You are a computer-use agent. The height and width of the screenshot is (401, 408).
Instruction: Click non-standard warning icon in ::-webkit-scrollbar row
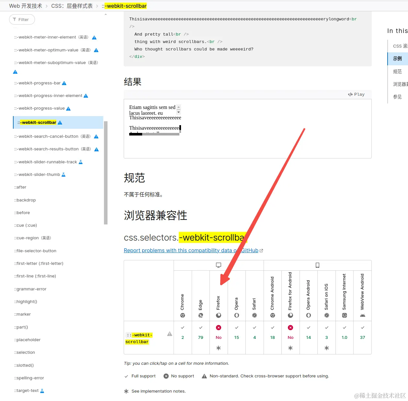(x=170, y=334)
